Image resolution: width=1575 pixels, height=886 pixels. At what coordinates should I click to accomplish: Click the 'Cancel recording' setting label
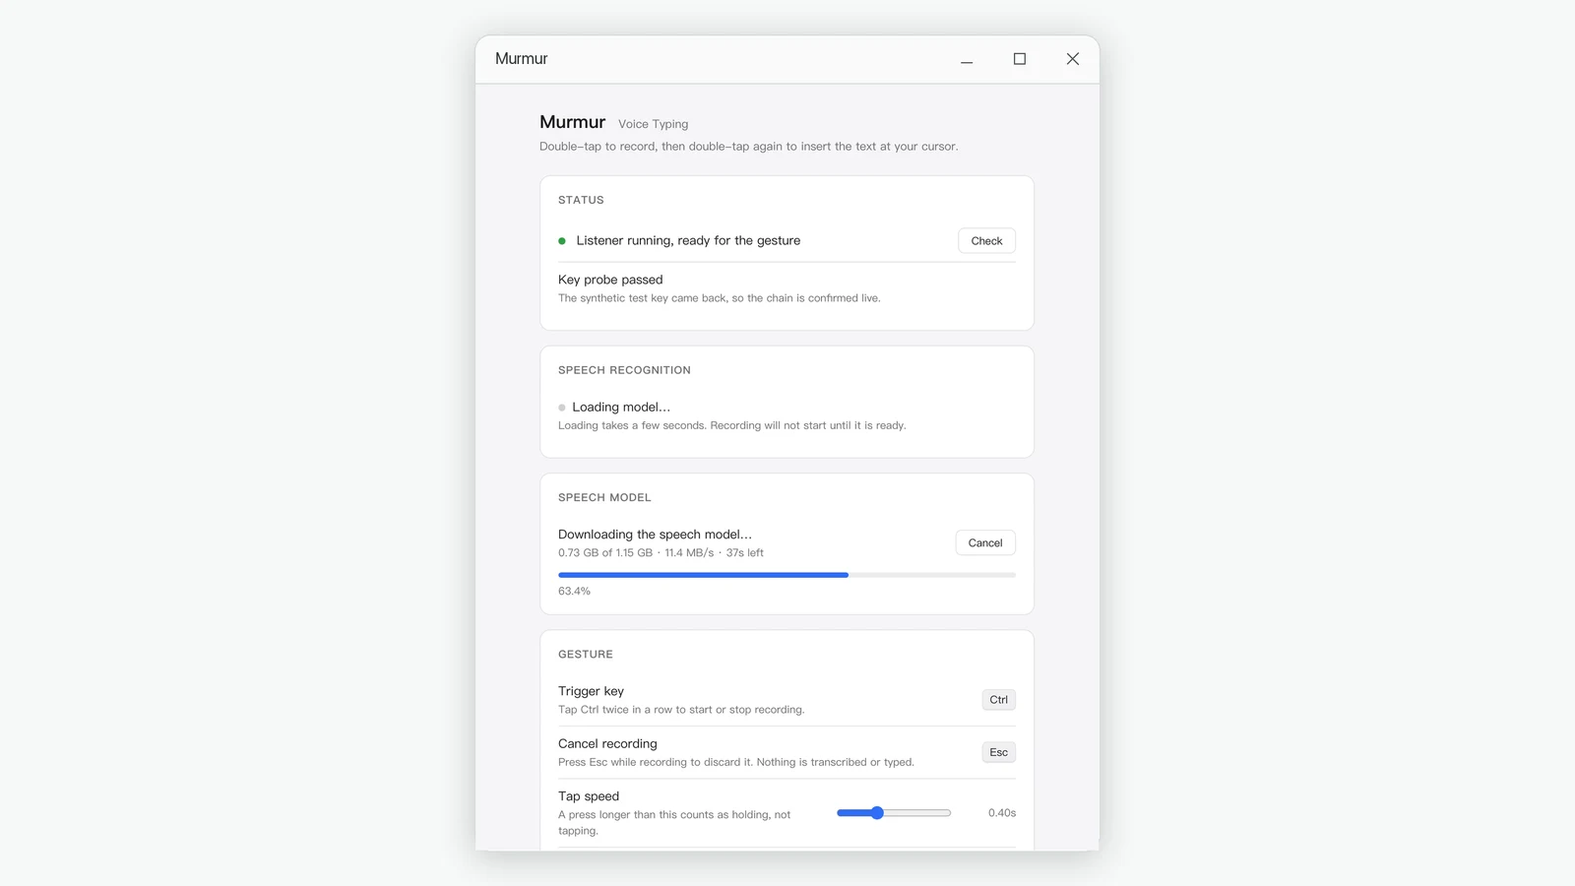(607, 744)
